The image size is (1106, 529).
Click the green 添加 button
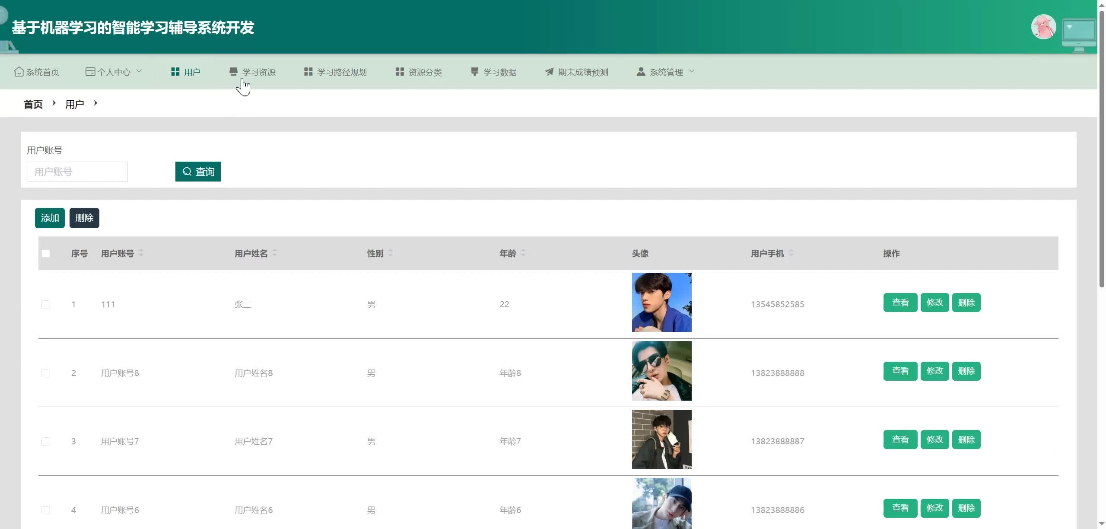point(50,218)
